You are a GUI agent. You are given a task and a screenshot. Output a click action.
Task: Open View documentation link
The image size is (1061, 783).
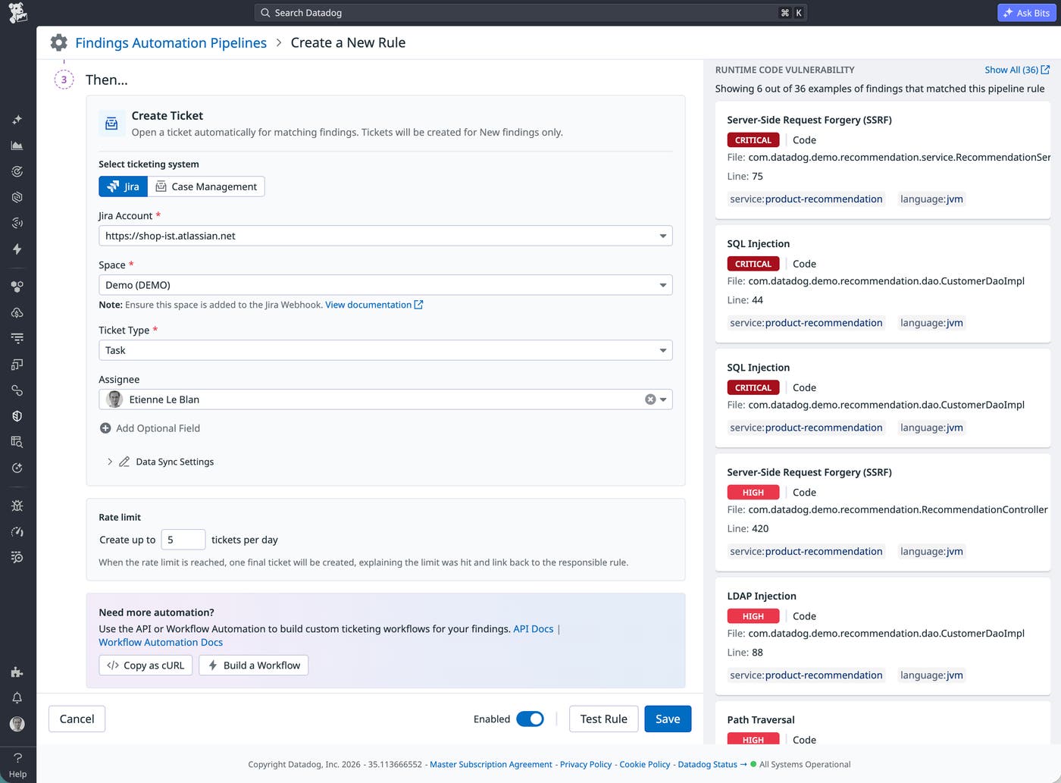(374, 305)
